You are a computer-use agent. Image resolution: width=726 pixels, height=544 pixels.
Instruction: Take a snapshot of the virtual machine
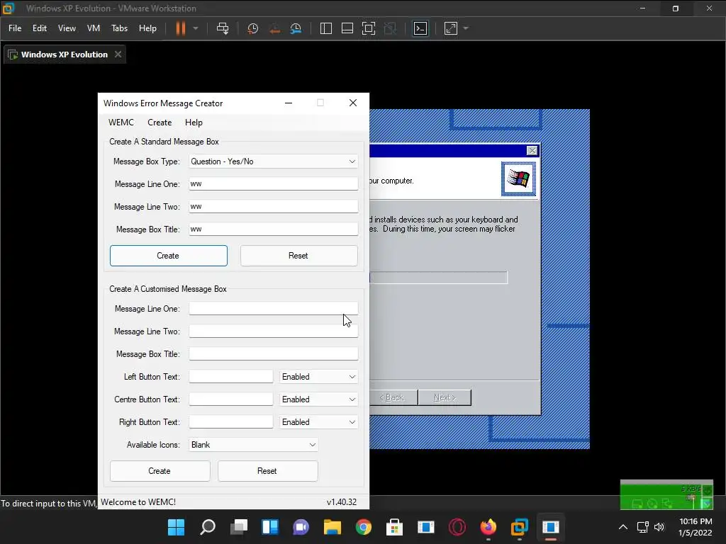pyautogui.click(x=253, y=28)
